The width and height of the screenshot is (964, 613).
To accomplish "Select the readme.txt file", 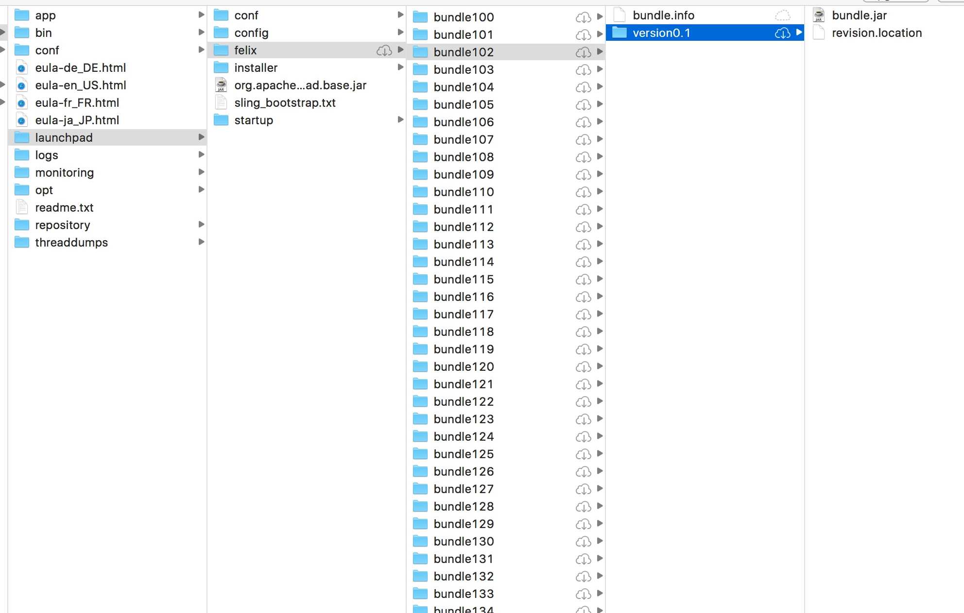I will 64,208.
